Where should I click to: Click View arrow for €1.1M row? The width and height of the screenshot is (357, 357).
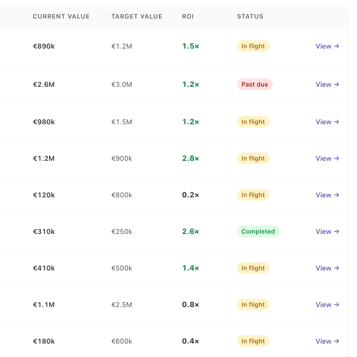click(x=327, y=305)
